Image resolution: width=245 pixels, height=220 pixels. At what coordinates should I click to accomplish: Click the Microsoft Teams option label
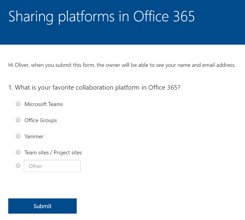44,104
